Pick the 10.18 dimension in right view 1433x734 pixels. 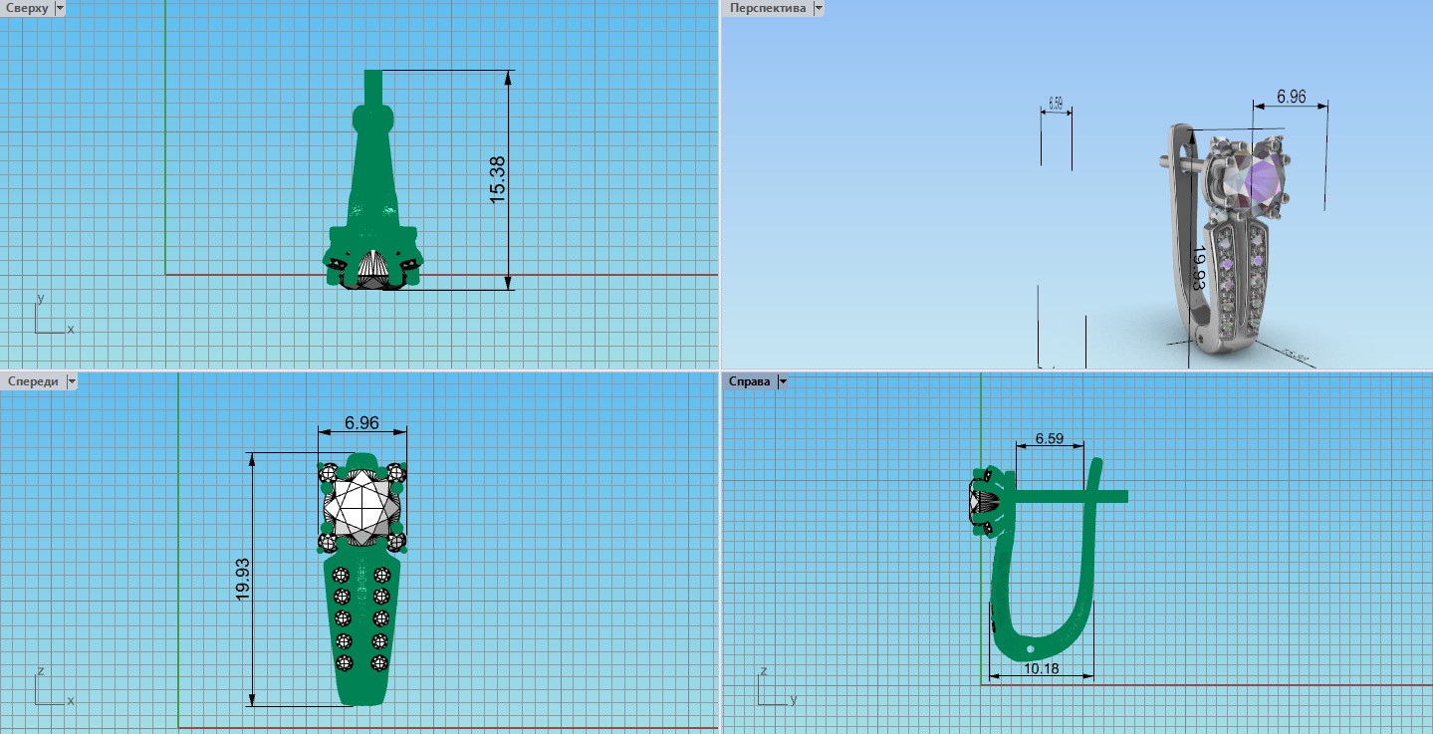coord(1041,668)
